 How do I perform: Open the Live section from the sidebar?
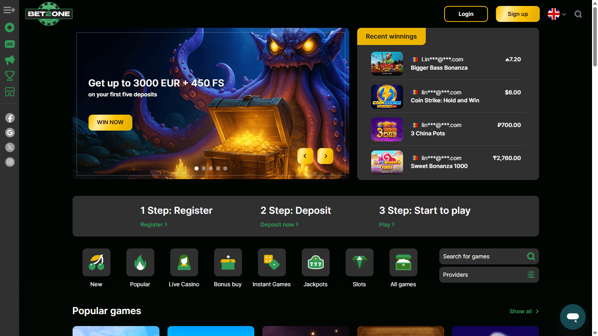coord(10,44)
